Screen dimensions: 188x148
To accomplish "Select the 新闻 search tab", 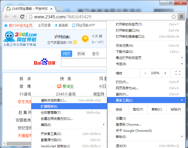I will 81,54.
